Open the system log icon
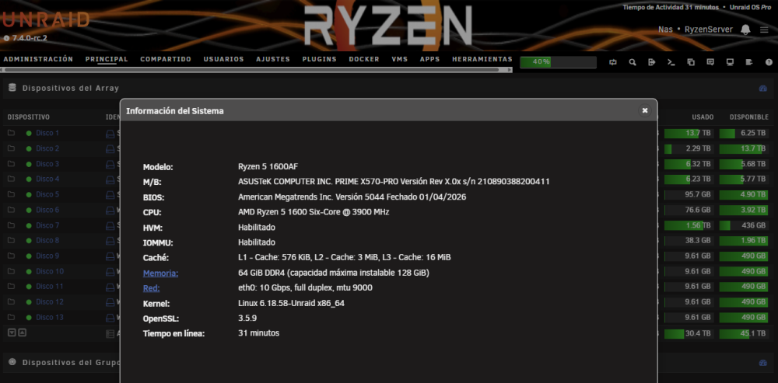This screenshot has width=778, height=383. tap(749, 62)
